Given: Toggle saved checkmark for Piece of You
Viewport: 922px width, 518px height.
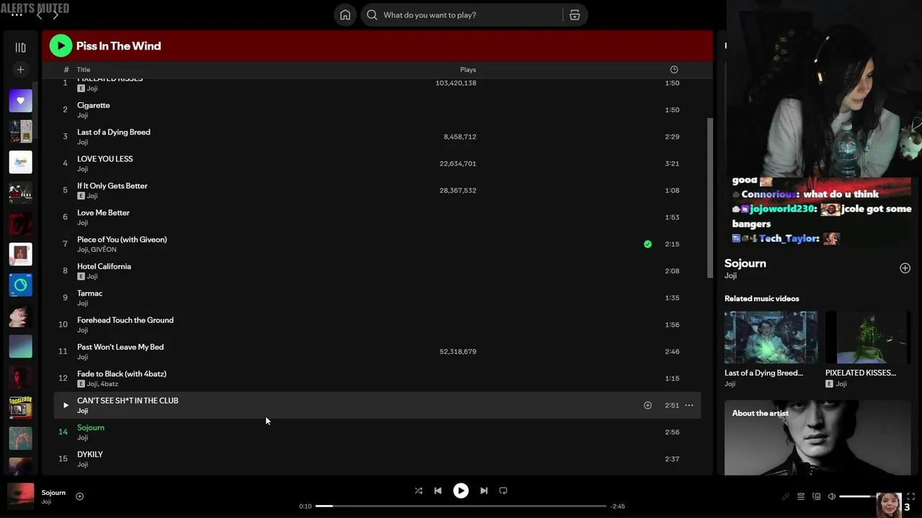Looking at the screenshot, I should (x=648, y=244).
